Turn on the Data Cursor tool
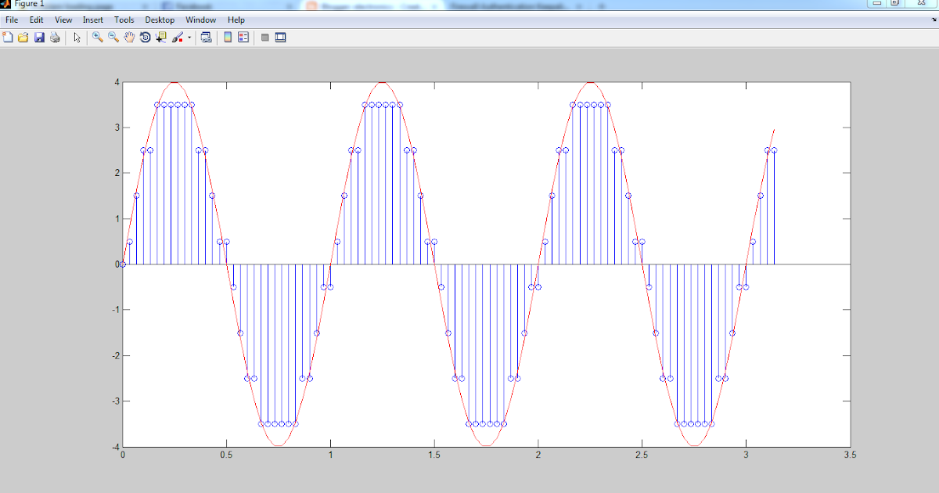939x493 pixels. pos(161,37)
